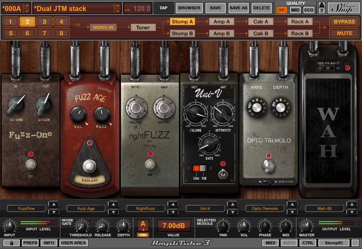
Task: Click the Uni-V Rate knob
Action: pyautogui.click(x=209, y=144)
